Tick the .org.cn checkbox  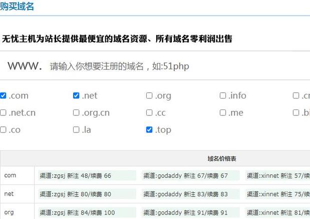[76, 112]
